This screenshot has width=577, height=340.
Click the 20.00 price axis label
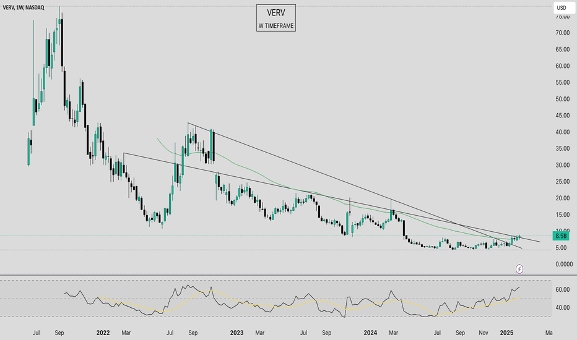(x=563, y=198)
